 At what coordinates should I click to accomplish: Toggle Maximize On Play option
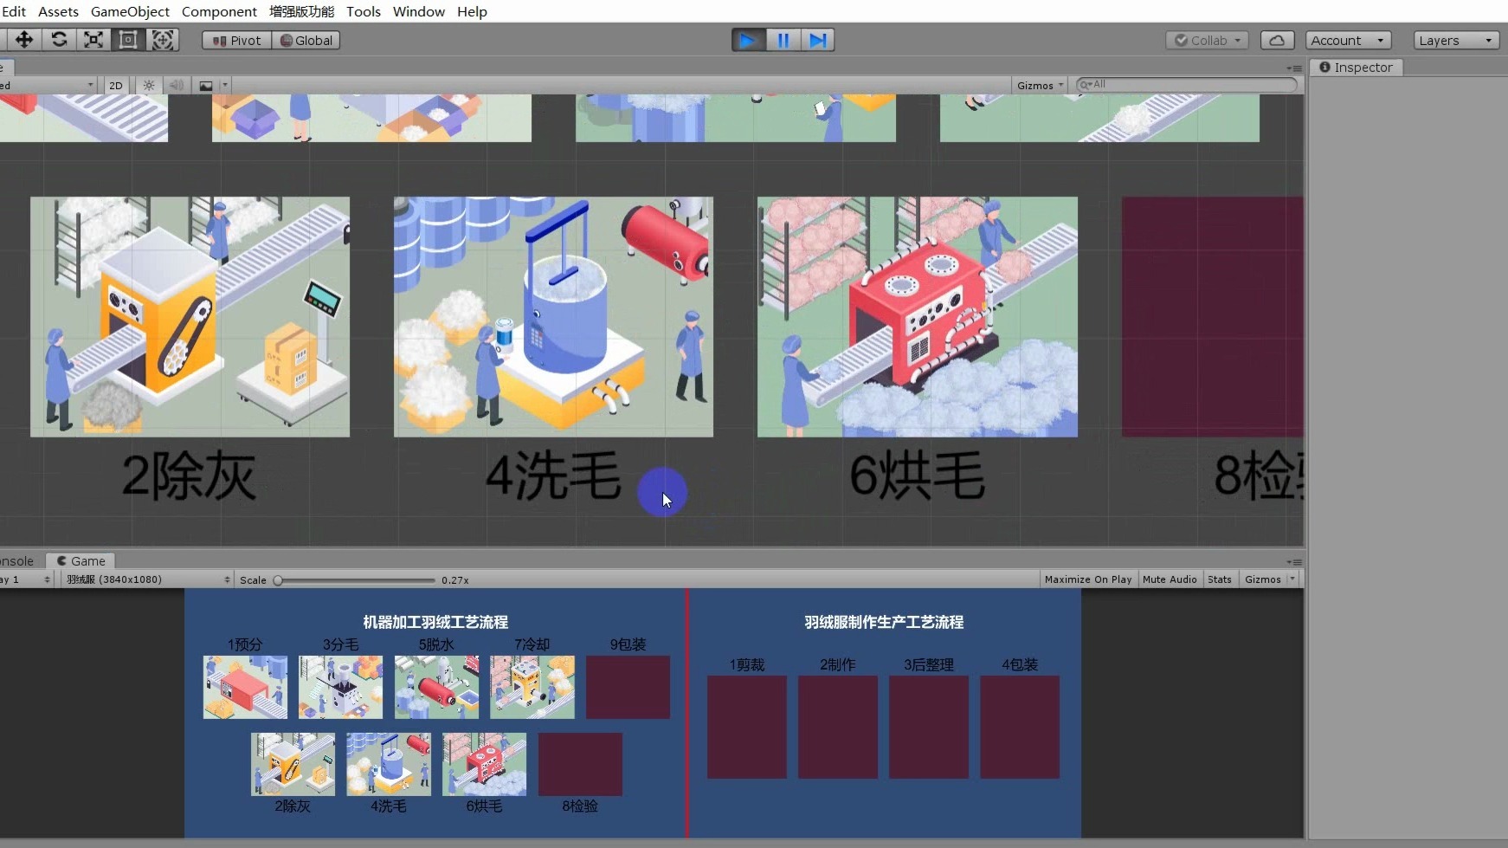[1087, 579]
